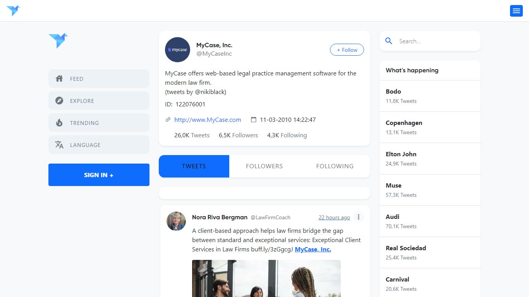Open the Bodo trending topic

(430, 96)
